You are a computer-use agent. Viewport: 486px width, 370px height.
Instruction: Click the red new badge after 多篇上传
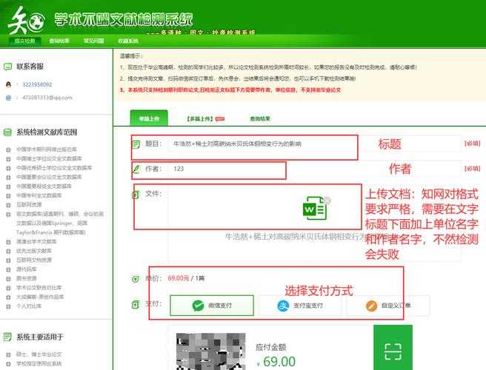point(220,119)
